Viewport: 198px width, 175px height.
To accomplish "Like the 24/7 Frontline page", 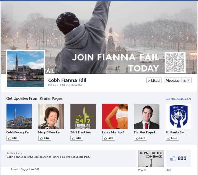I will coord(77,138).
